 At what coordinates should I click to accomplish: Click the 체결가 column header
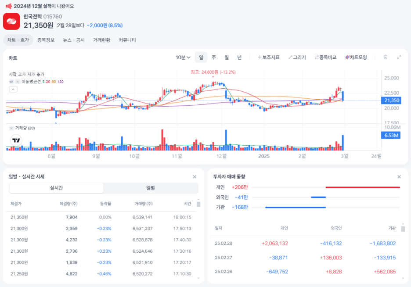pyautogui.click(x=16, y=204)
